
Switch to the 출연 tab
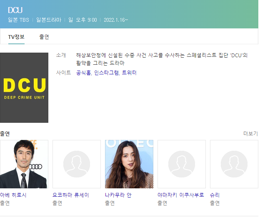coord(44,37)
